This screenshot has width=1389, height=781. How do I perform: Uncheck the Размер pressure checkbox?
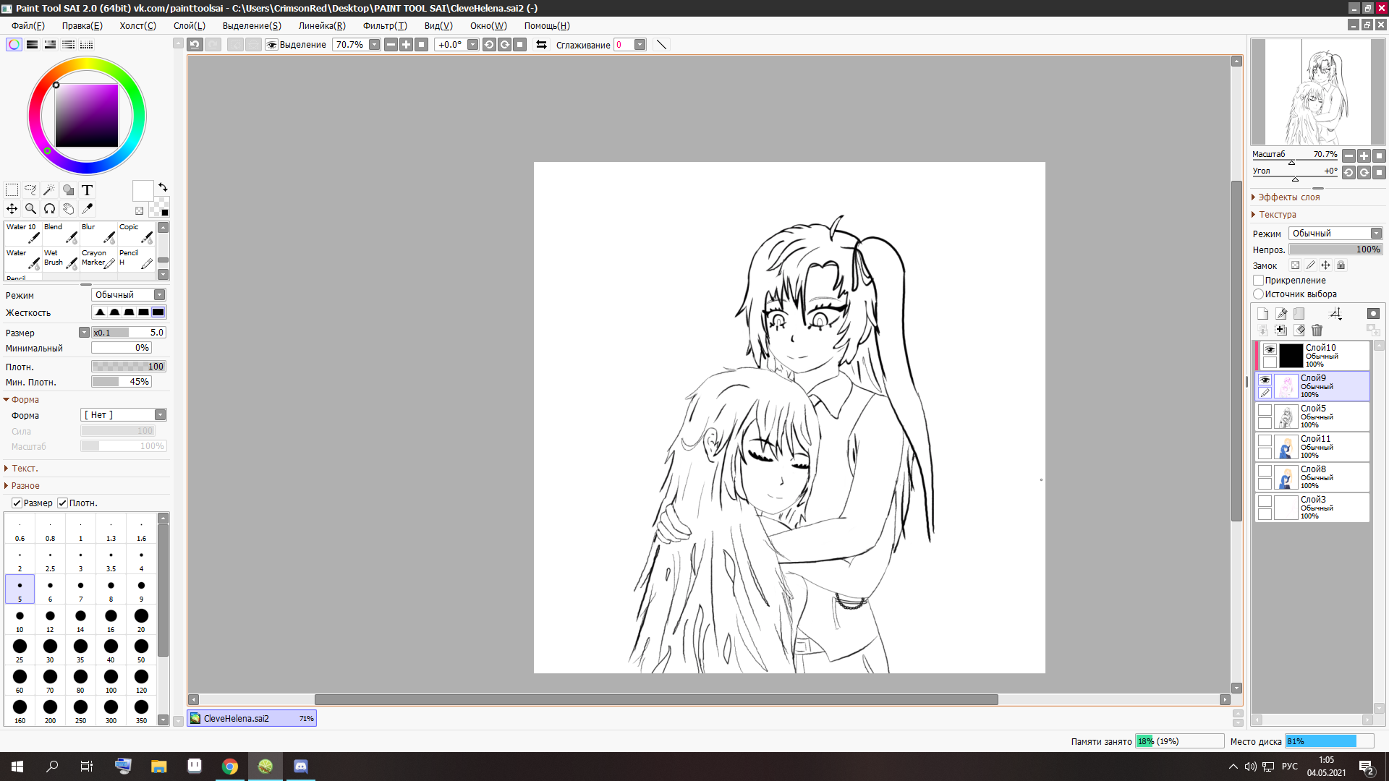click(x=17, y=503)
